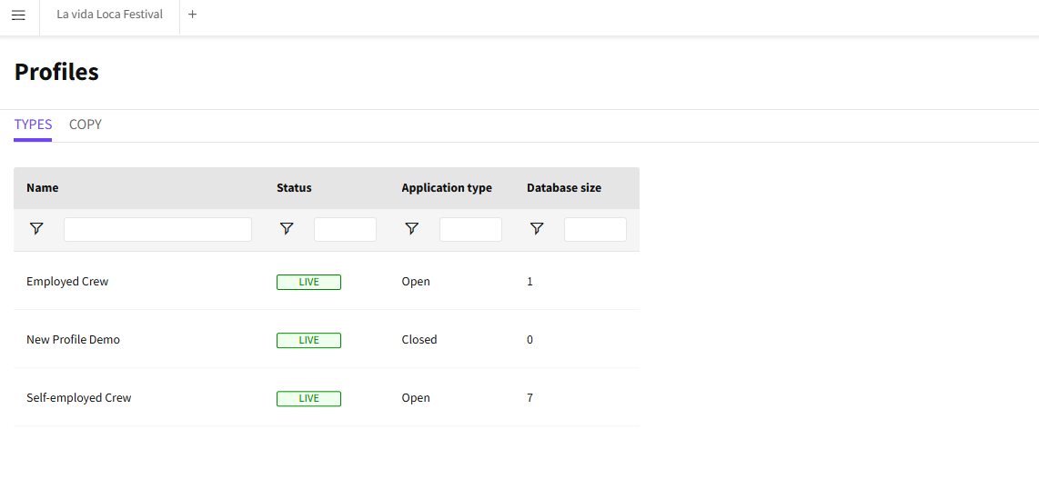Open the COPY tab
The height and width of the screenshot is (499, 1039).
(x=86, y=125)
